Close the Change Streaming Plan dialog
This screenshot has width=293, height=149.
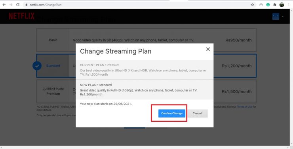coord(208,49)
